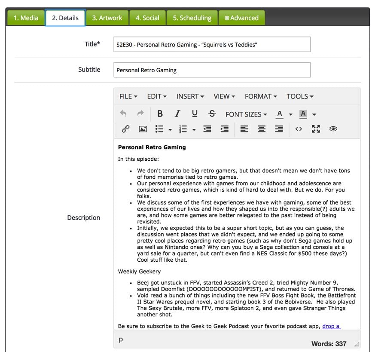This screenshot has width=378, height=352.
Task: Open the numbered list style dropdown arrow
Action: pyautogui.click(x=194, y=129)
